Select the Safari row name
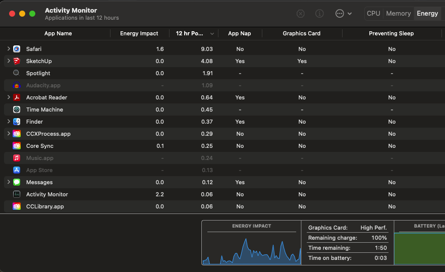The image size is (445, 272). (x=34, y=49)
